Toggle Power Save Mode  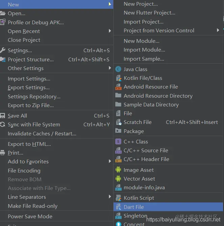pos(30,216)
